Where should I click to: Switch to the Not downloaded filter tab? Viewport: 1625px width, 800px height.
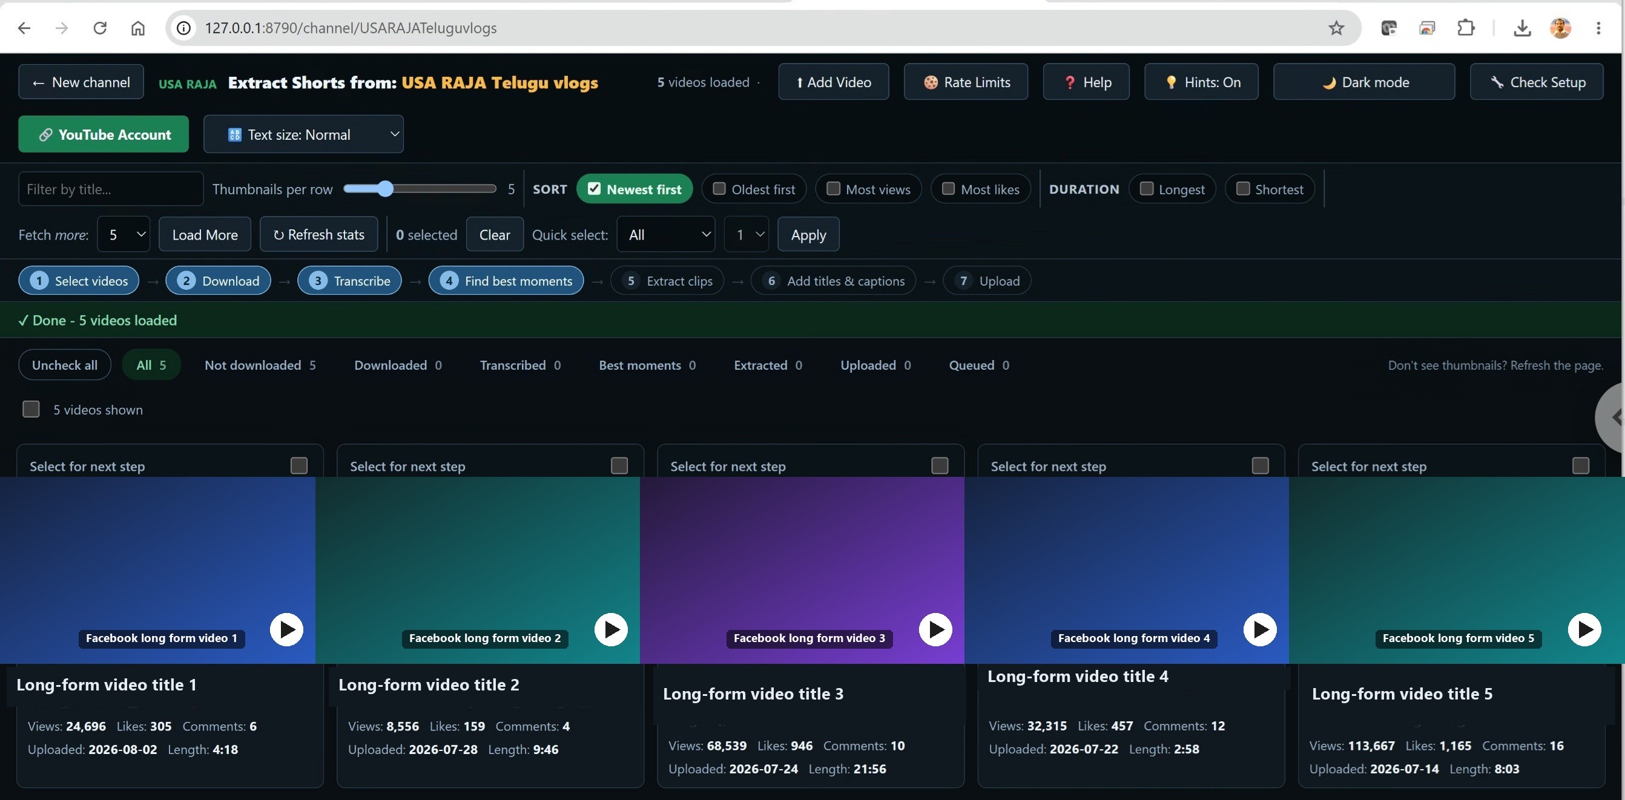(x=260, y=365)
